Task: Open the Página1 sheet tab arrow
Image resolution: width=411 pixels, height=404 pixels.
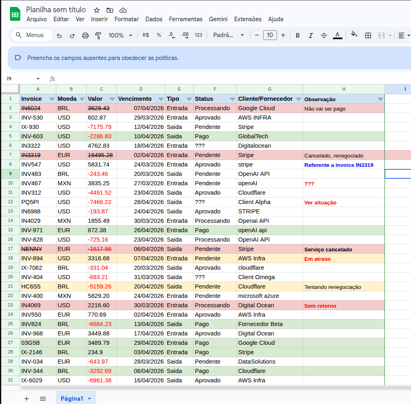Action: 89,399
